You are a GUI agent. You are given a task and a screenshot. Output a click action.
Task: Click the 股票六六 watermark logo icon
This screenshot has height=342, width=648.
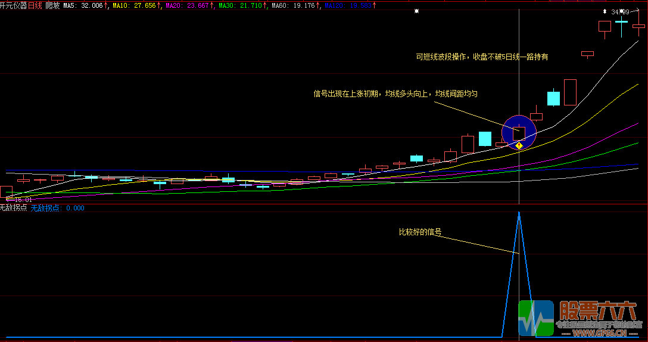point(536,318)
